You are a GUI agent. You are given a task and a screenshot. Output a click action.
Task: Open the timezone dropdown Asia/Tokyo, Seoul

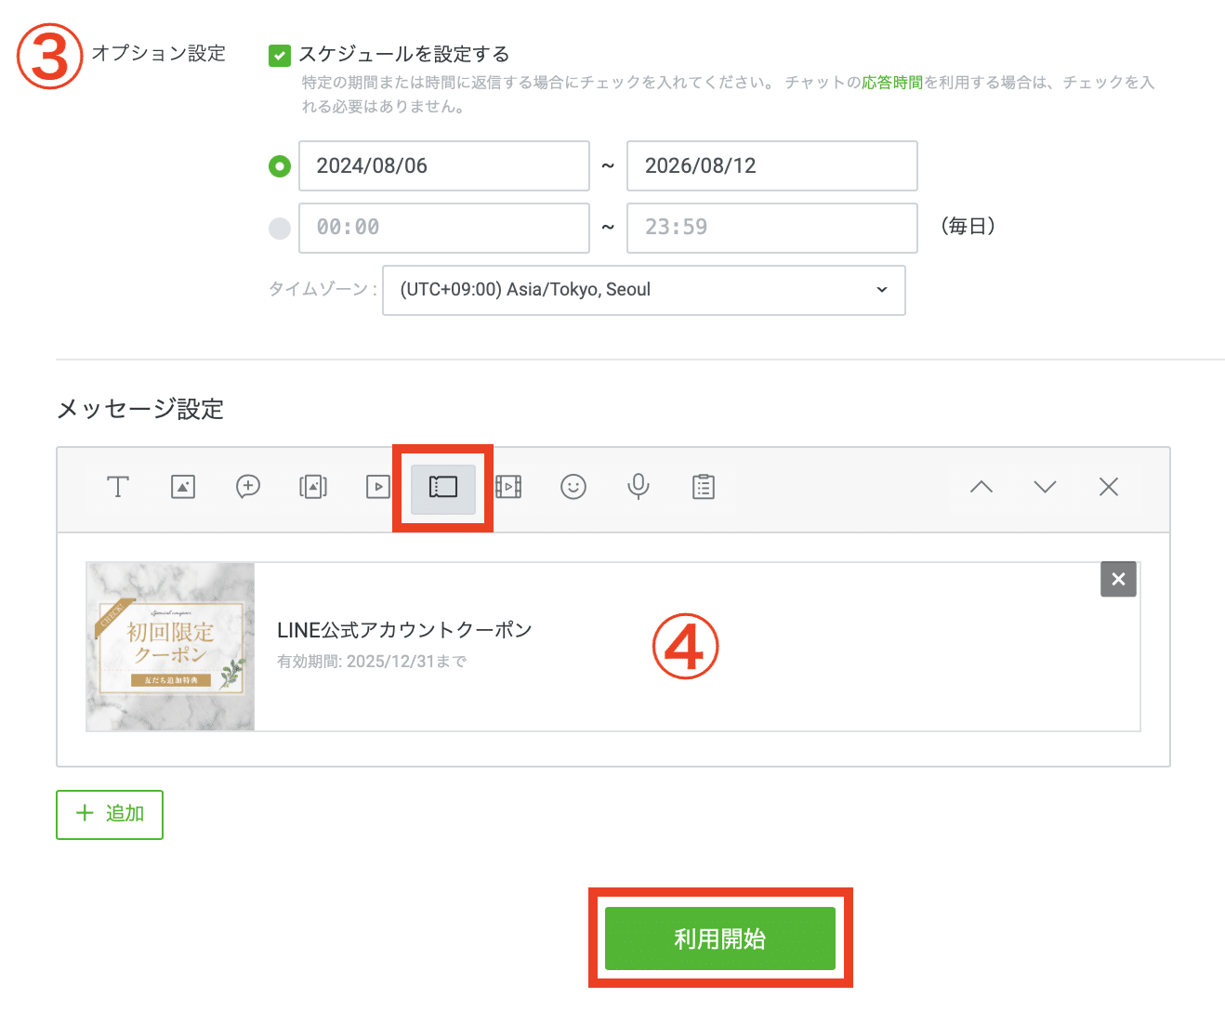point(643,290)
